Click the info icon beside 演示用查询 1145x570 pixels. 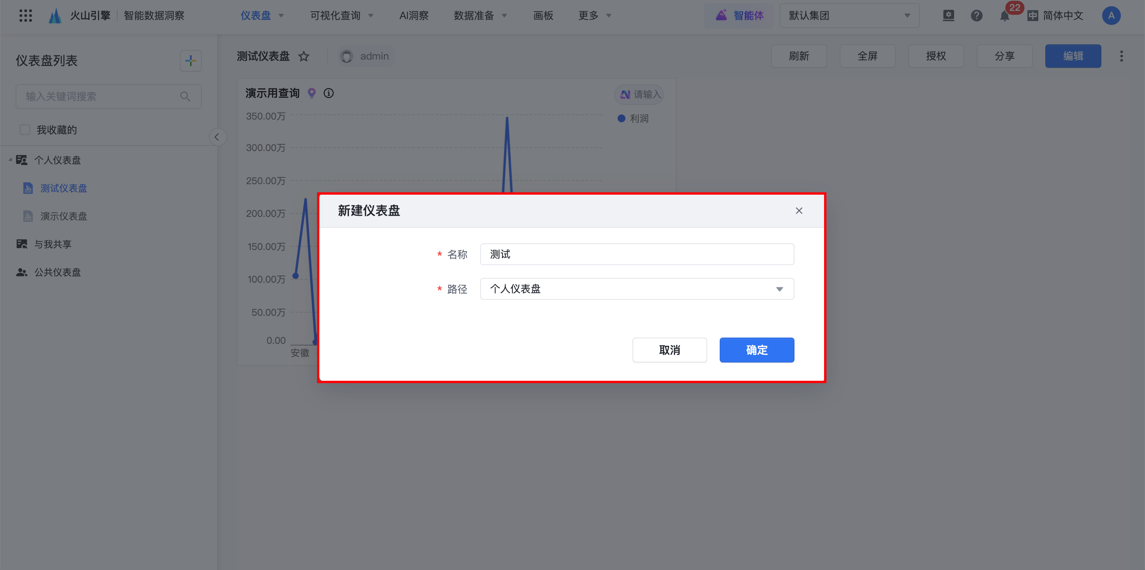[x=328, y=93]
